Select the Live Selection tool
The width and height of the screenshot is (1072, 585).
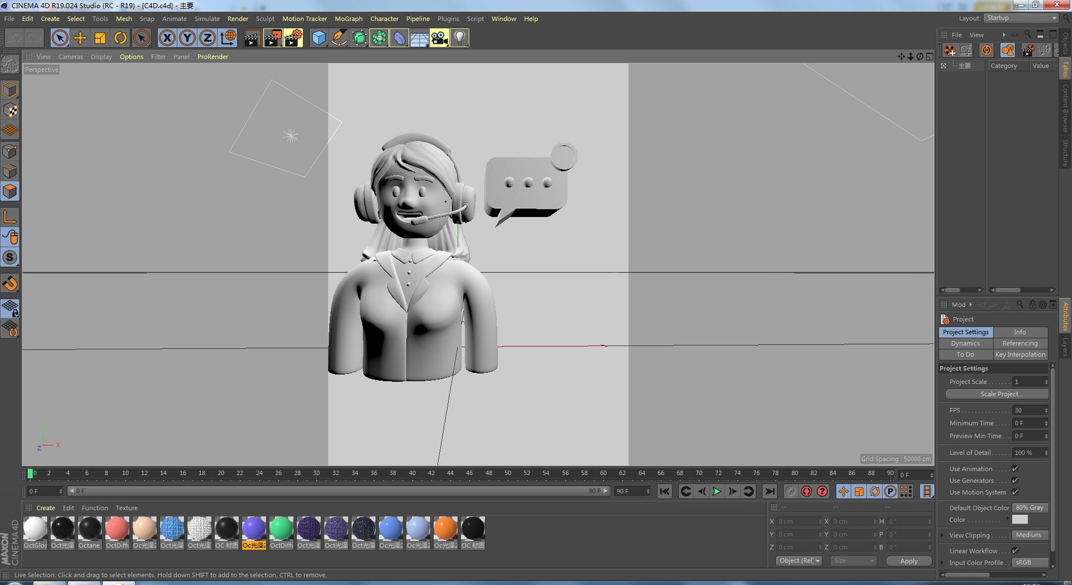(60, 38)
